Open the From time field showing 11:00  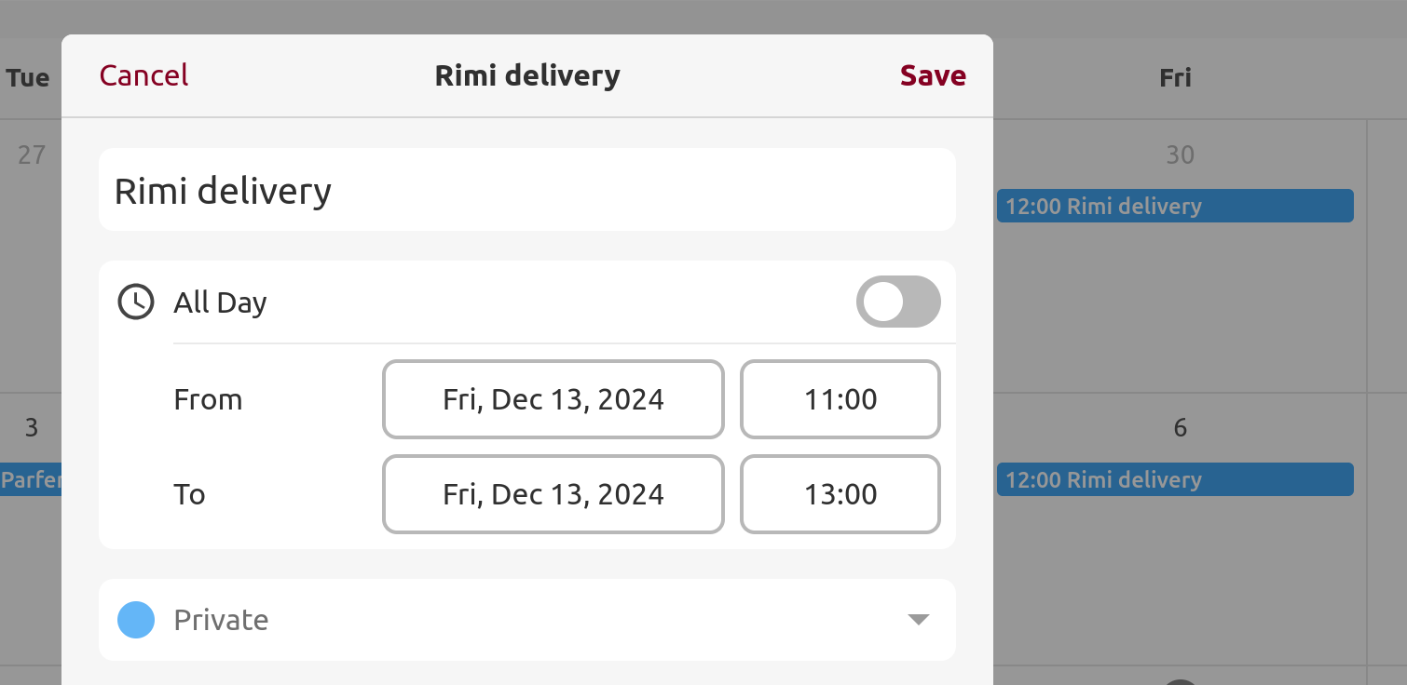point(840,399)
